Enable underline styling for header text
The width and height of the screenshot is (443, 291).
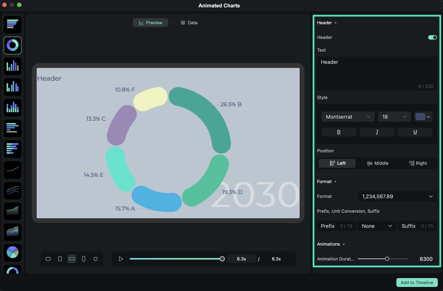click(415, 132)
